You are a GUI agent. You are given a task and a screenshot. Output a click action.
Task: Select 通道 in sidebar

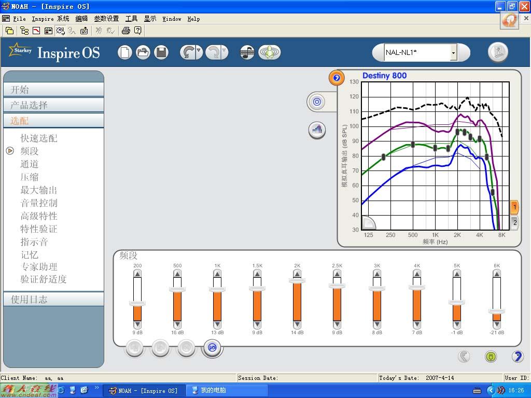coord(30,164)
